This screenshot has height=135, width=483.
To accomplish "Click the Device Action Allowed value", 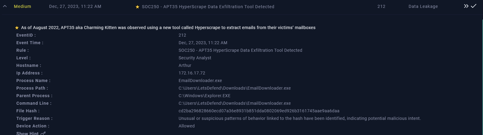I will tap(187, 126).
